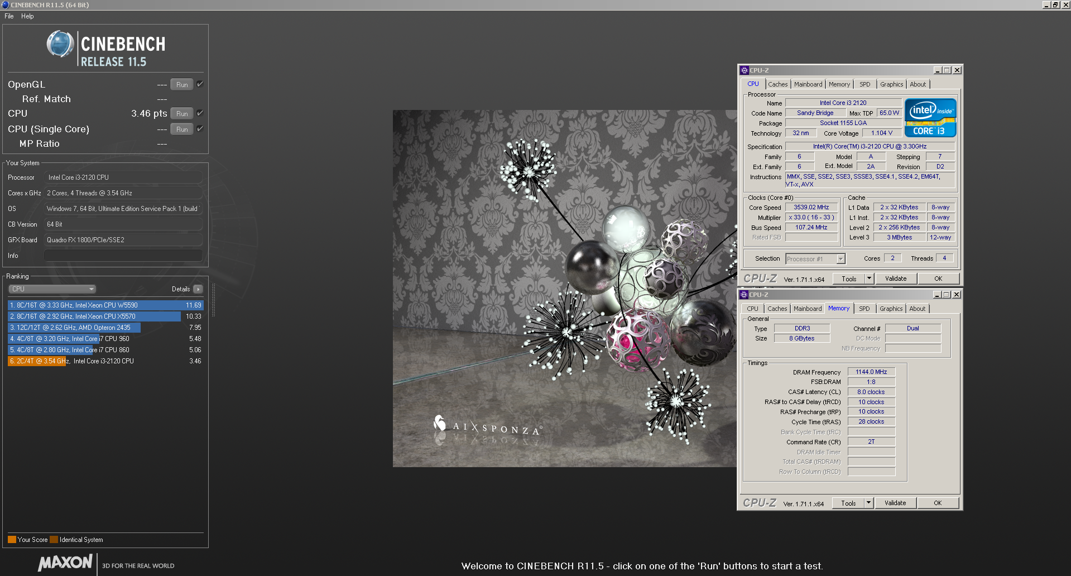The height and width of the screenshot is (576, 1071).
Task: Restore the Cinebench main window
Action: pos(1055,5)
